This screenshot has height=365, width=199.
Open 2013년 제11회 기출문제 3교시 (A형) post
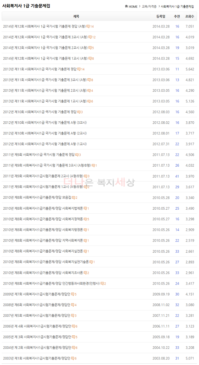45,80
